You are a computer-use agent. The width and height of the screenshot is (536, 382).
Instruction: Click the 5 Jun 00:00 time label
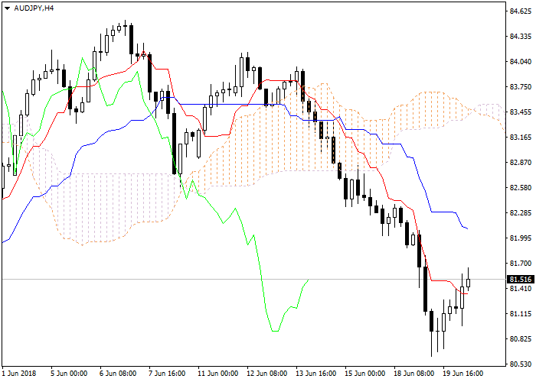[69, 374]
